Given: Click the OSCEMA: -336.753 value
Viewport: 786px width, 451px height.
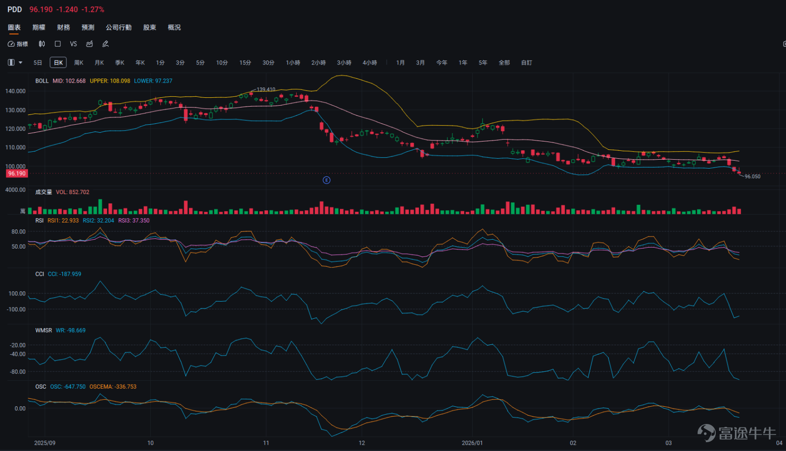Looking at the screenshot, I should 113,387.
